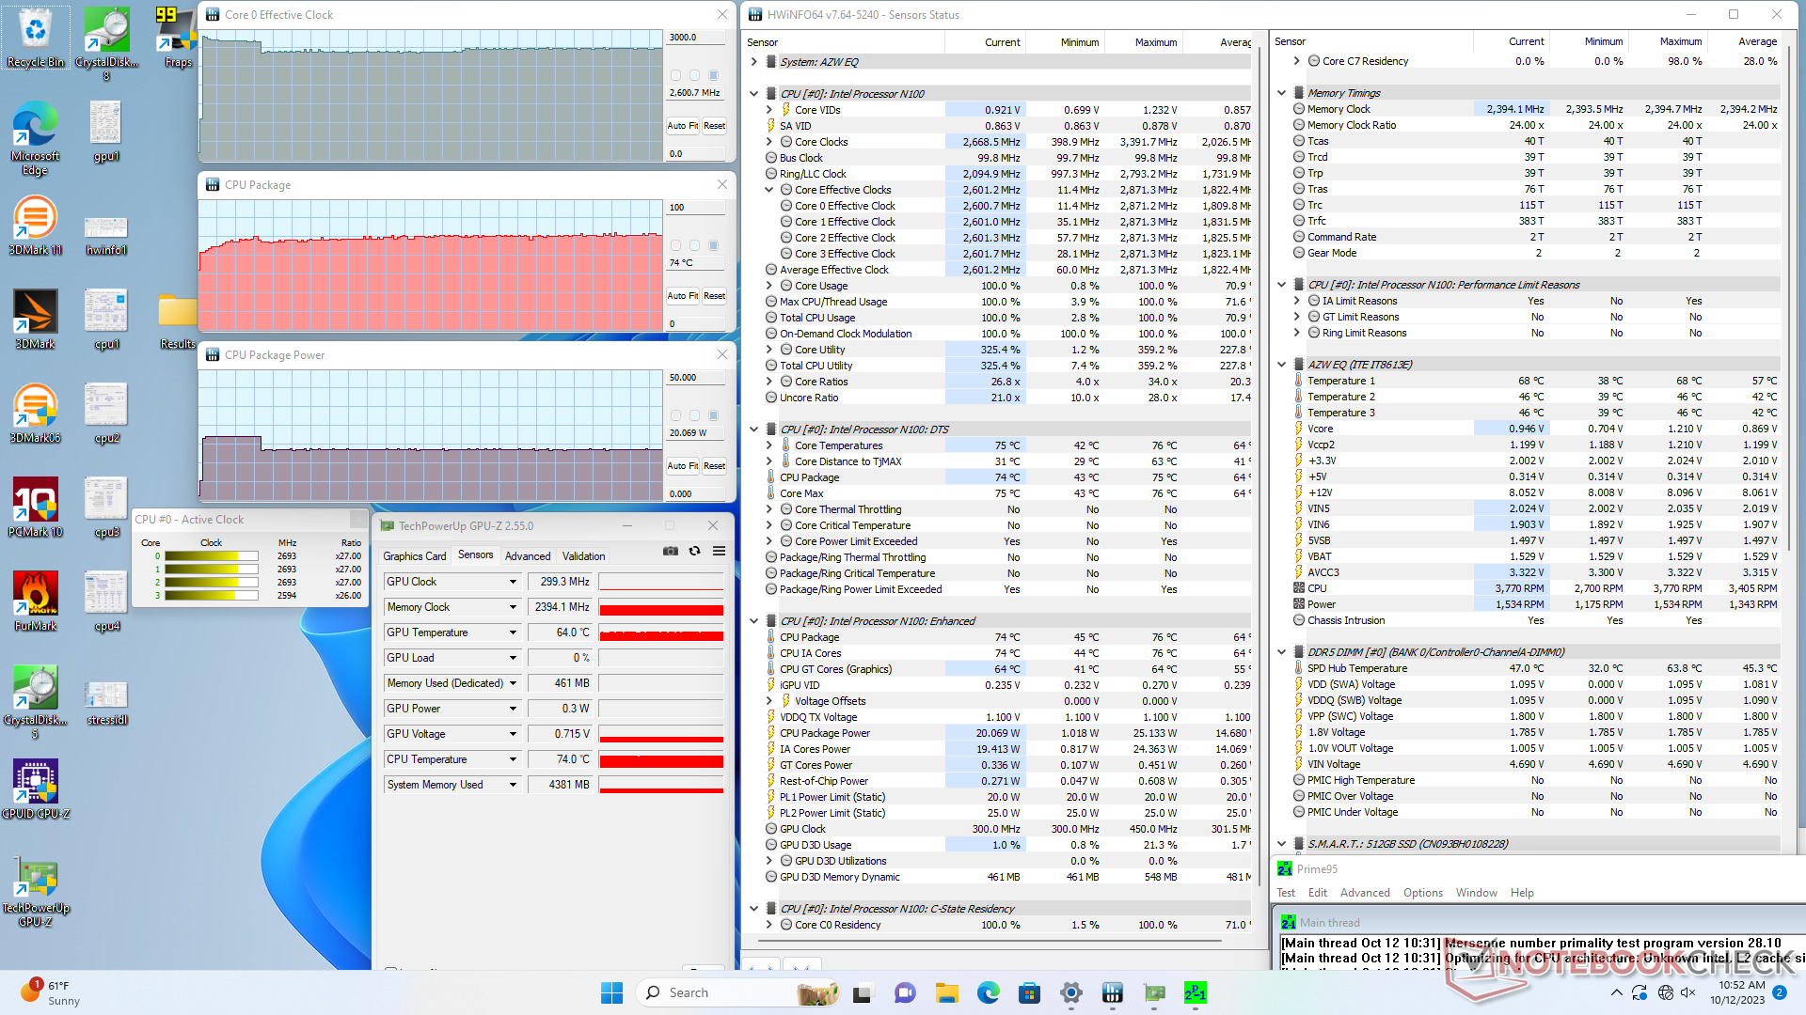
Task: Open the GPU-Z hamburger menu
Action: click(x=719, y=552)
